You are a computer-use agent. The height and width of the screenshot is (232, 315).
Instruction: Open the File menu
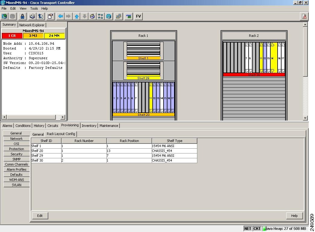pyautogui.click(x=4, y=8)
